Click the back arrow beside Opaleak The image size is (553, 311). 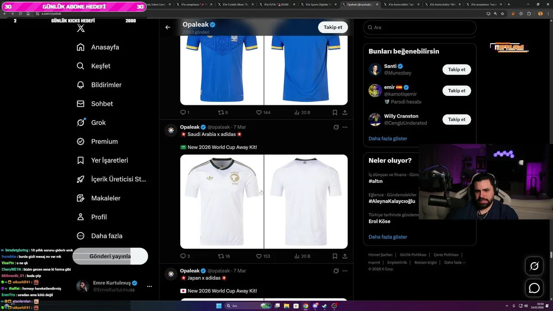(168, 27)
